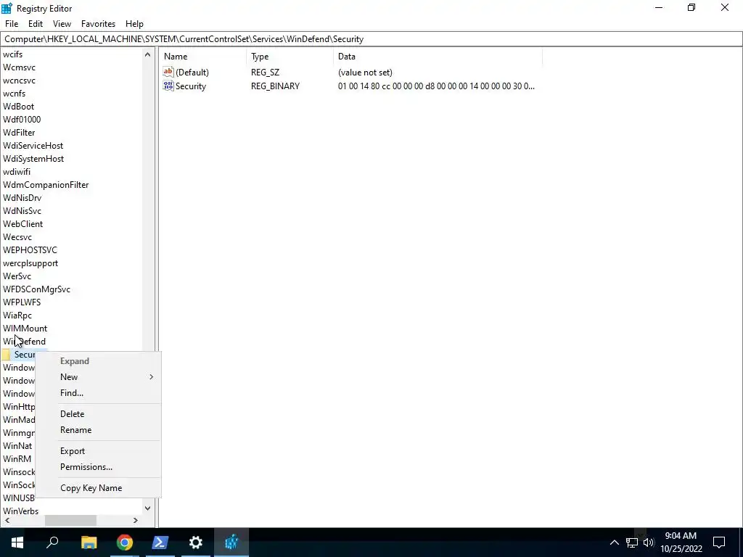
Task: Click the REG_BINARY type cell
Action: (x=275, y=86)
